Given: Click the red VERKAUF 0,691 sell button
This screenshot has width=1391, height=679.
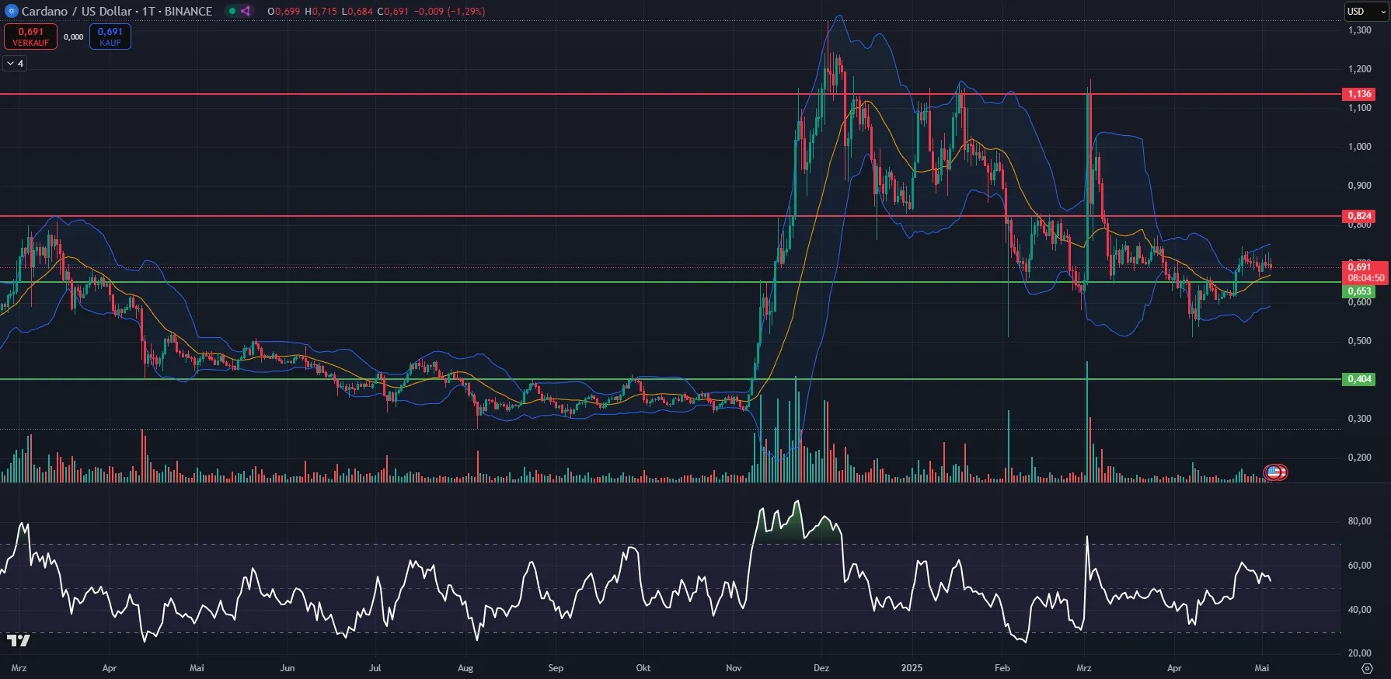Looking at the screenshot, I should (30, 37).
